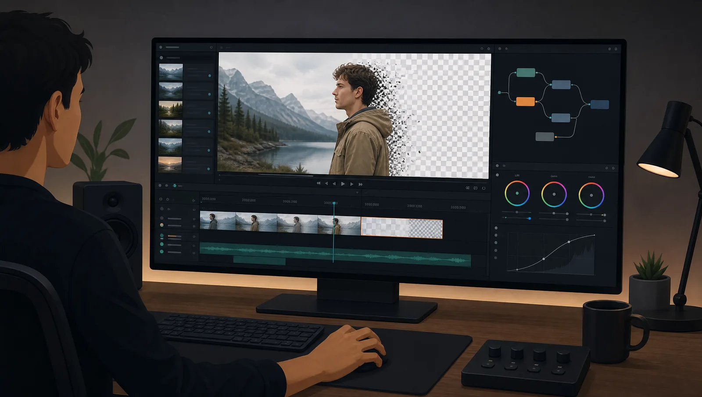Viewport: 702px width, 397px height.
Task: Toggle the teal dot beside the topmost thumbnail
Action: point(210,75)
